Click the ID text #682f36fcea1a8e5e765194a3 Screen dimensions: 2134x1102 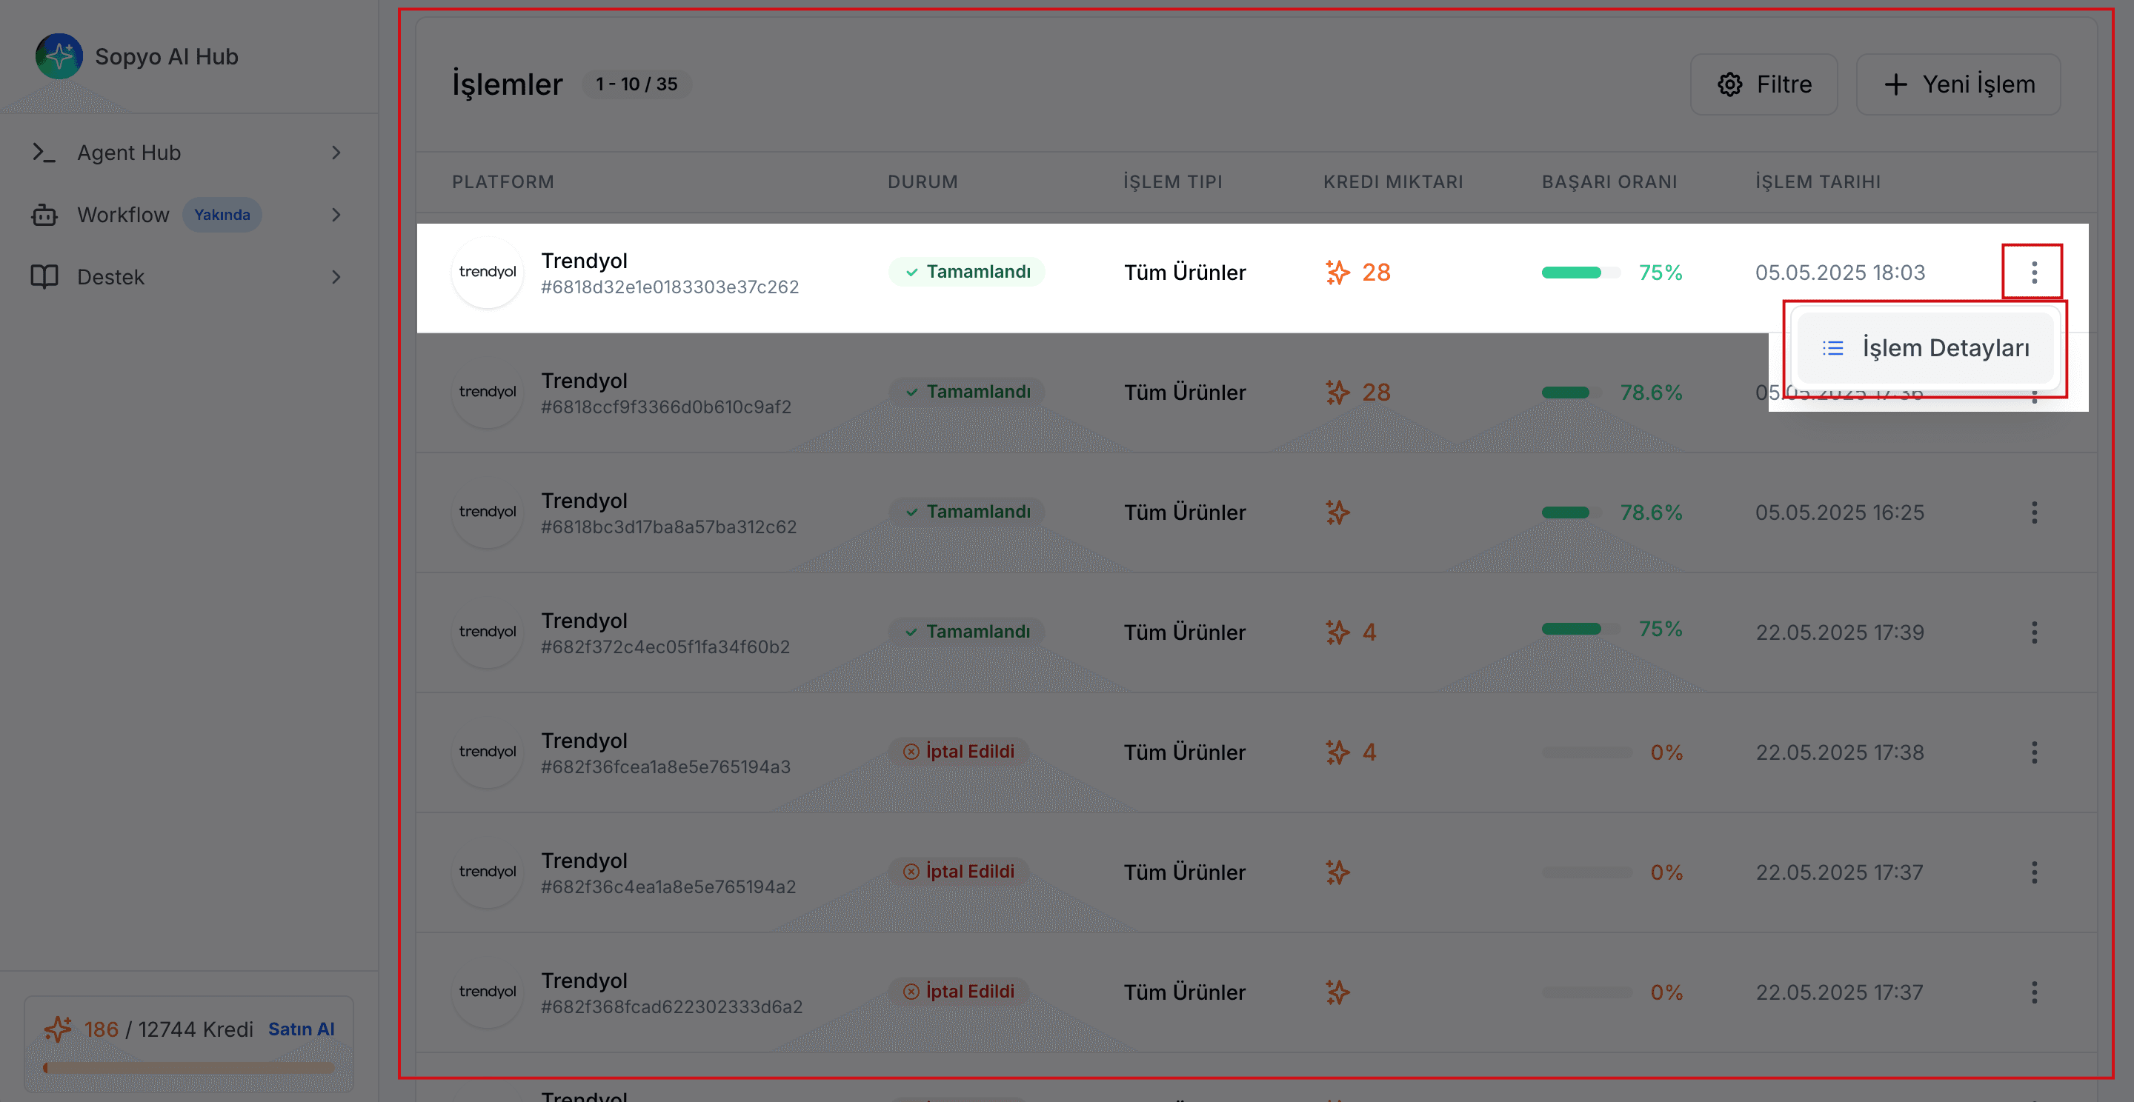(665, 767)
